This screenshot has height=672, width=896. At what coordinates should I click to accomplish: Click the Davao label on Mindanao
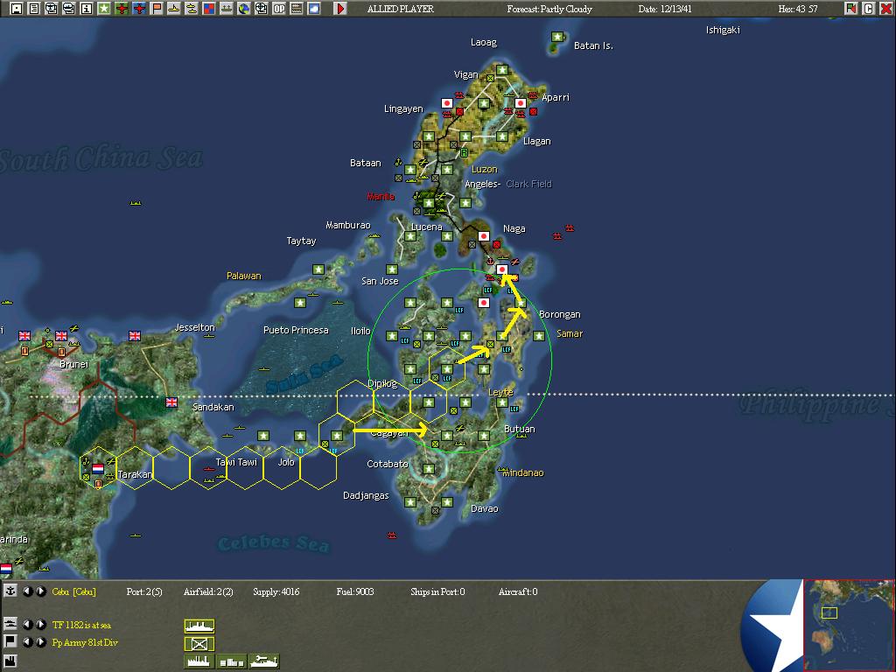pyautogui.click(x=484, y=508)
